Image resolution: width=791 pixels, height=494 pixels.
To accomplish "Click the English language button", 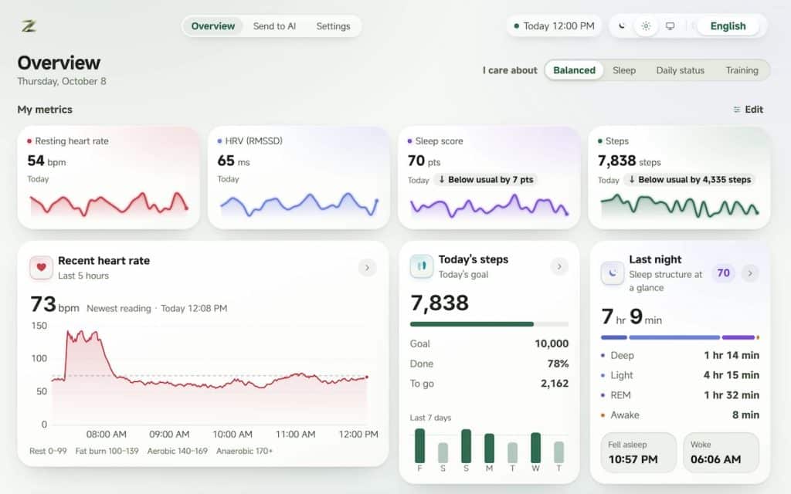I will click(x=728, y=26).
